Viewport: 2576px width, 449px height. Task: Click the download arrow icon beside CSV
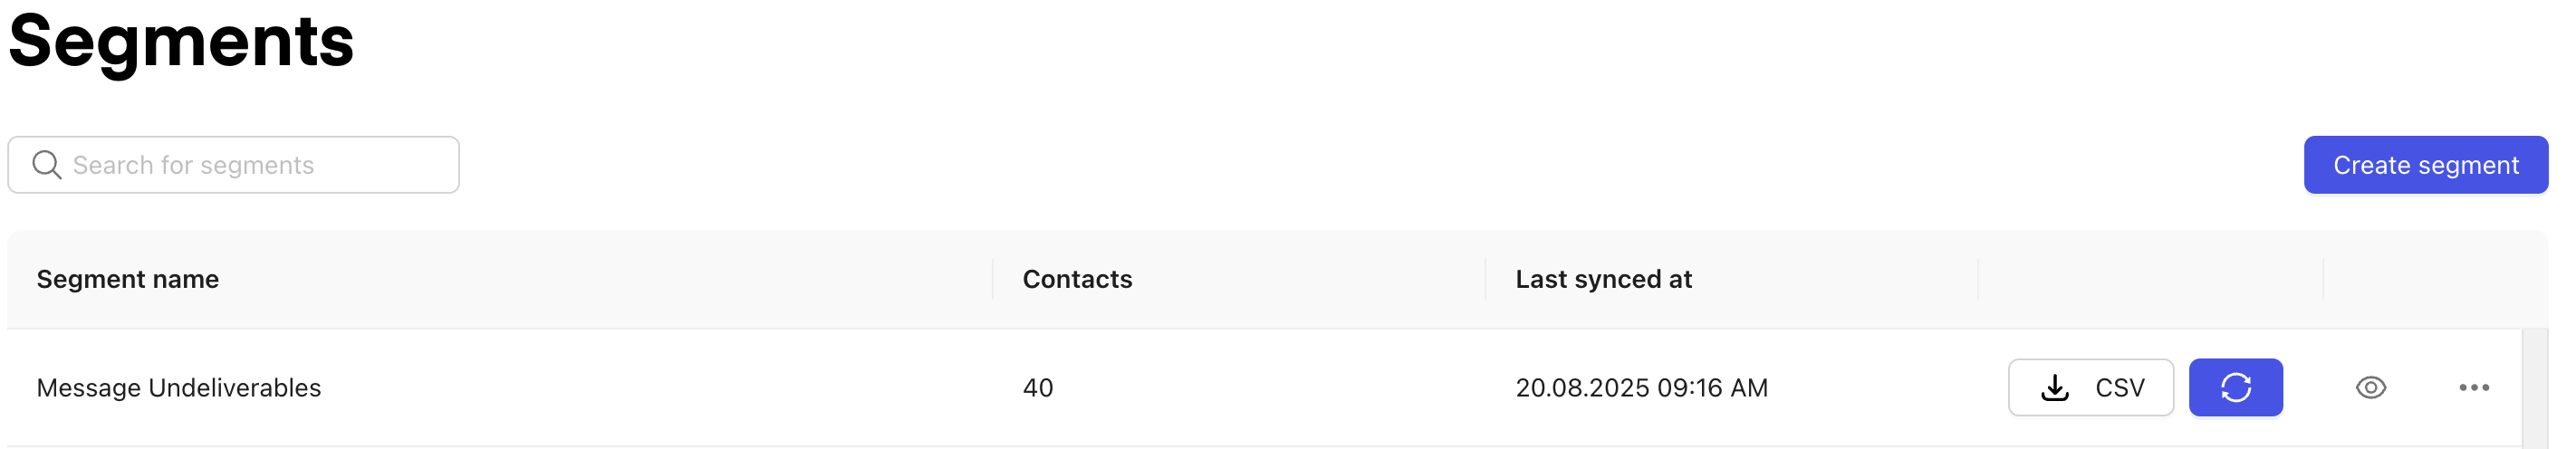(2054, 388)
